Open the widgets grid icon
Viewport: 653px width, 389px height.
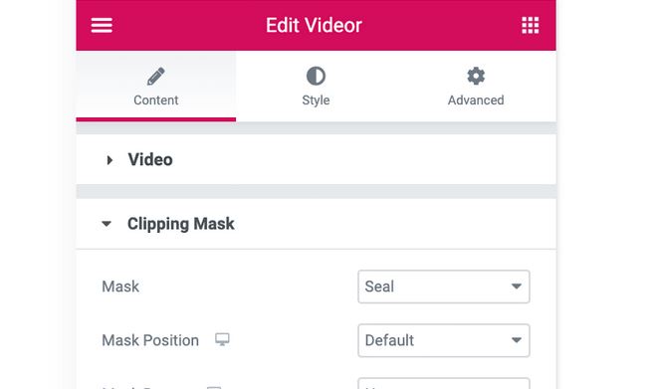(x=531, y=26)
